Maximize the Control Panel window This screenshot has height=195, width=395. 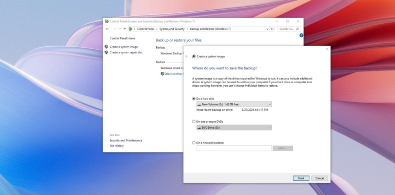coord(287,22)
